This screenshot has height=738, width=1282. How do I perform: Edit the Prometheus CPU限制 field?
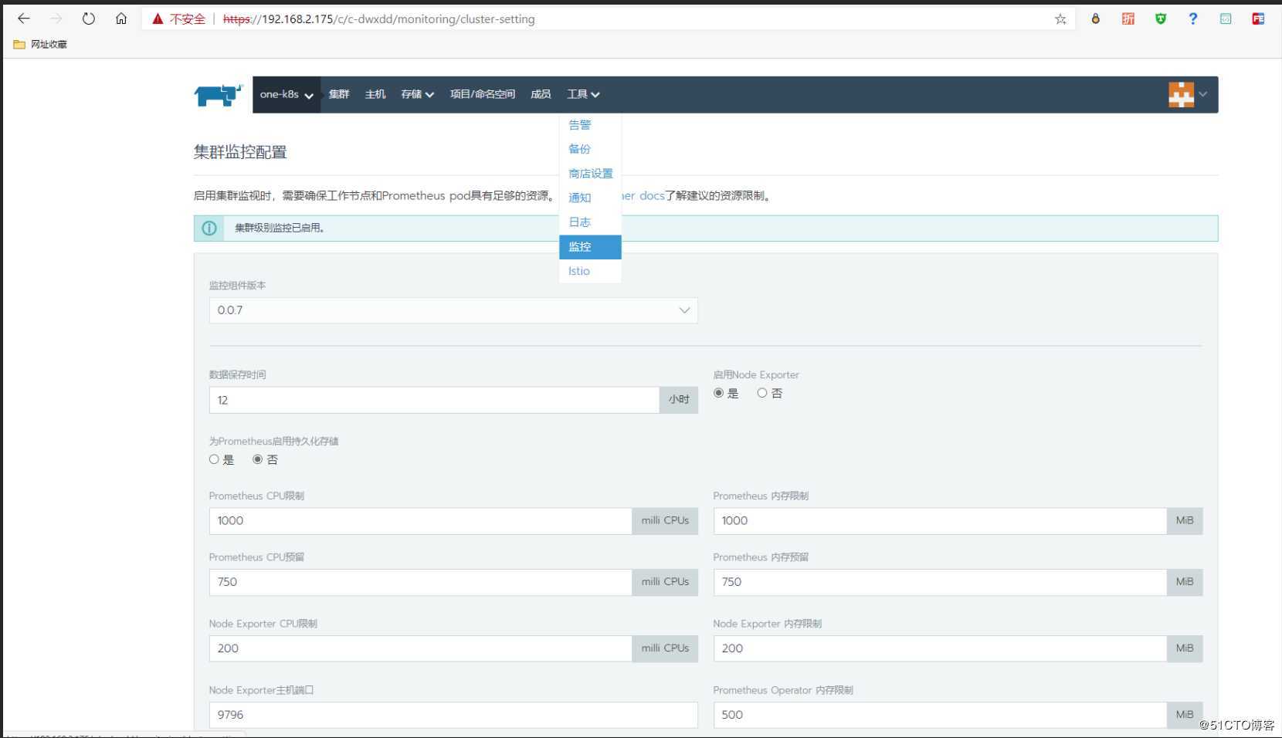click(x=420, y=521)
